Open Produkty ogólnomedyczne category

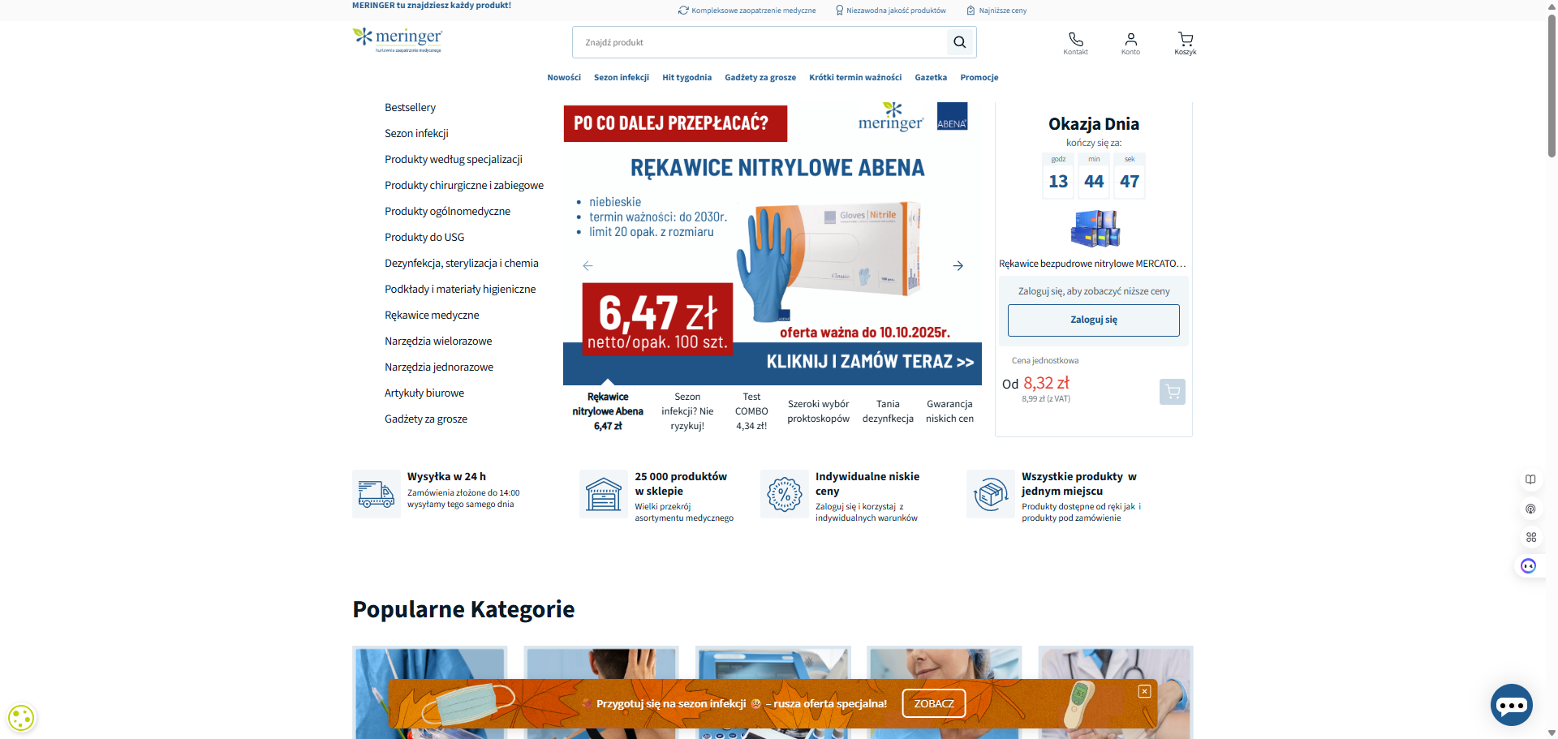click(447, 211)
